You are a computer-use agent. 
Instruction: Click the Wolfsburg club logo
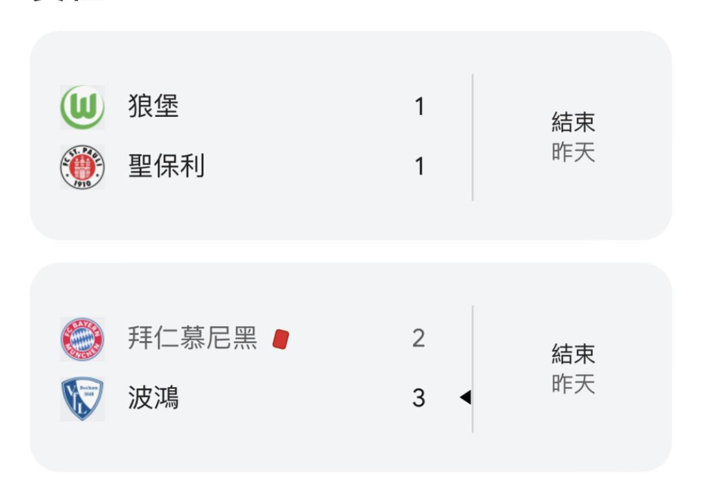82,107
